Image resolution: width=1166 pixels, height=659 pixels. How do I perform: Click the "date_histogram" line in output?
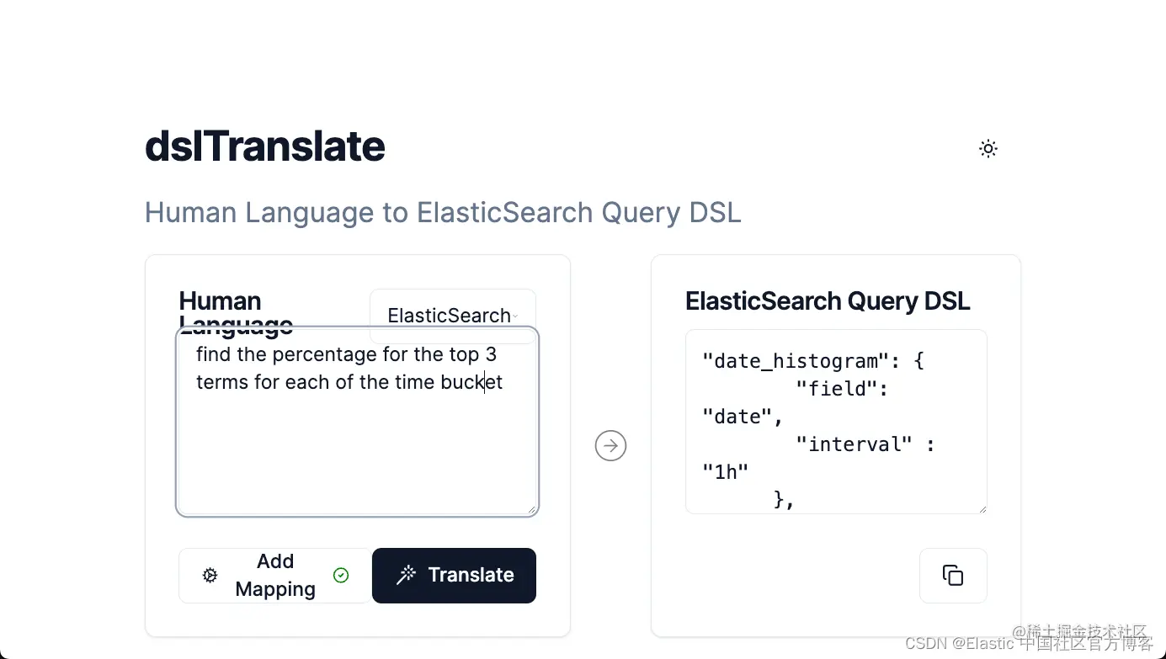pyautogui.click(x=813, y=361)
